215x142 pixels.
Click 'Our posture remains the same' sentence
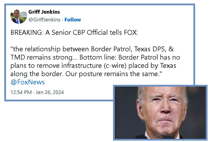(x=112, y=74)
